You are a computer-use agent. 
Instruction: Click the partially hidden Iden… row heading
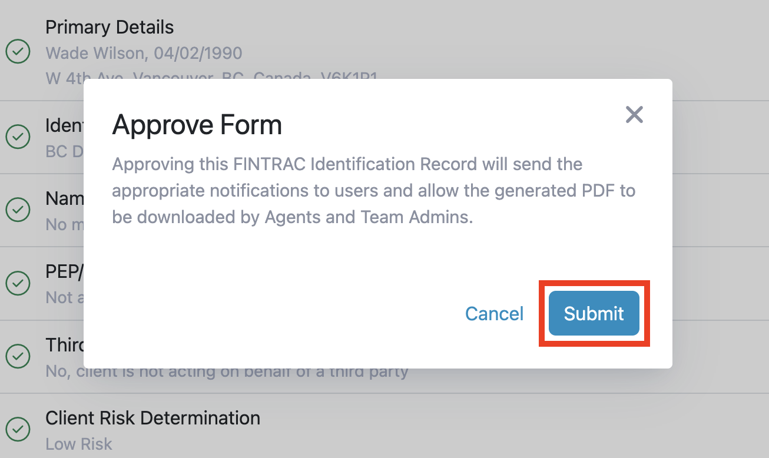[65, 125]
